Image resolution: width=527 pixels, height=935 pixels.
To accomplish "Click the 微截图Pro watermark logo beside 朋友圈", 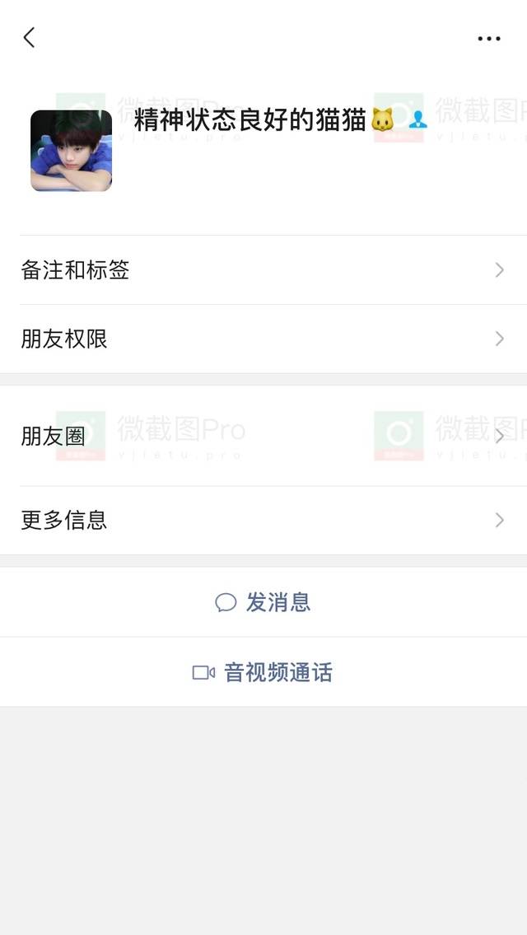I will pyautogui.click(x=81, y=436).
